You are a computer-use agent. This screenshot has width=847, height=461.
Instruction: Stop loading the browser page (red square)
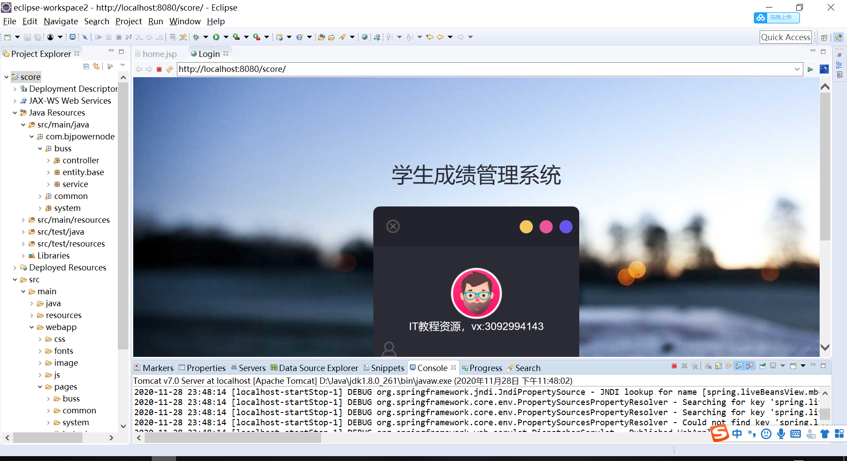[x=159, y=69]
